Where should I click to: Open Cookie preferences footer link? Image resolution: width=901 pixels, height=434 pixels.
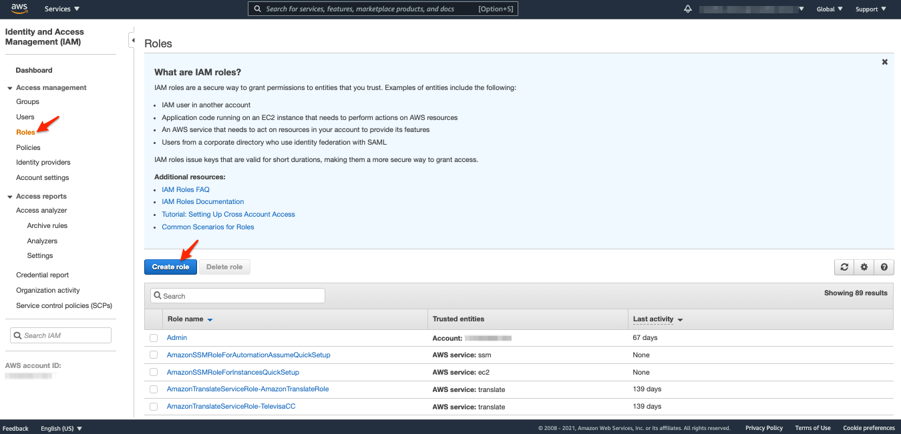869,428
